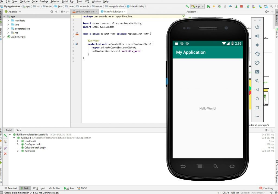This screenshot has height=194, width=278.
Task: Click the Make Project hammer icon in toolbar
Action: pos(187,6)
